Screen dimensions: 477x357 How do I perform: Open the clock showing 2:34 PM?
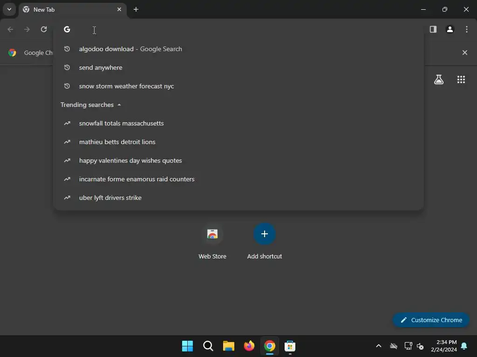444,346
